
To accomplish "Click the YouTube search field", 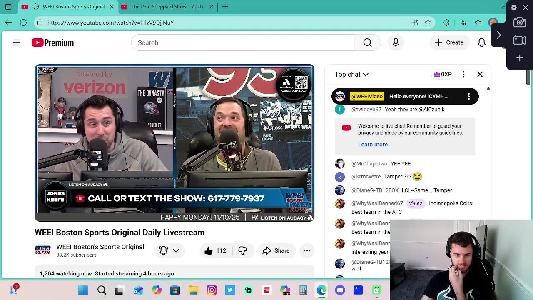I will (x=242, y=42).
